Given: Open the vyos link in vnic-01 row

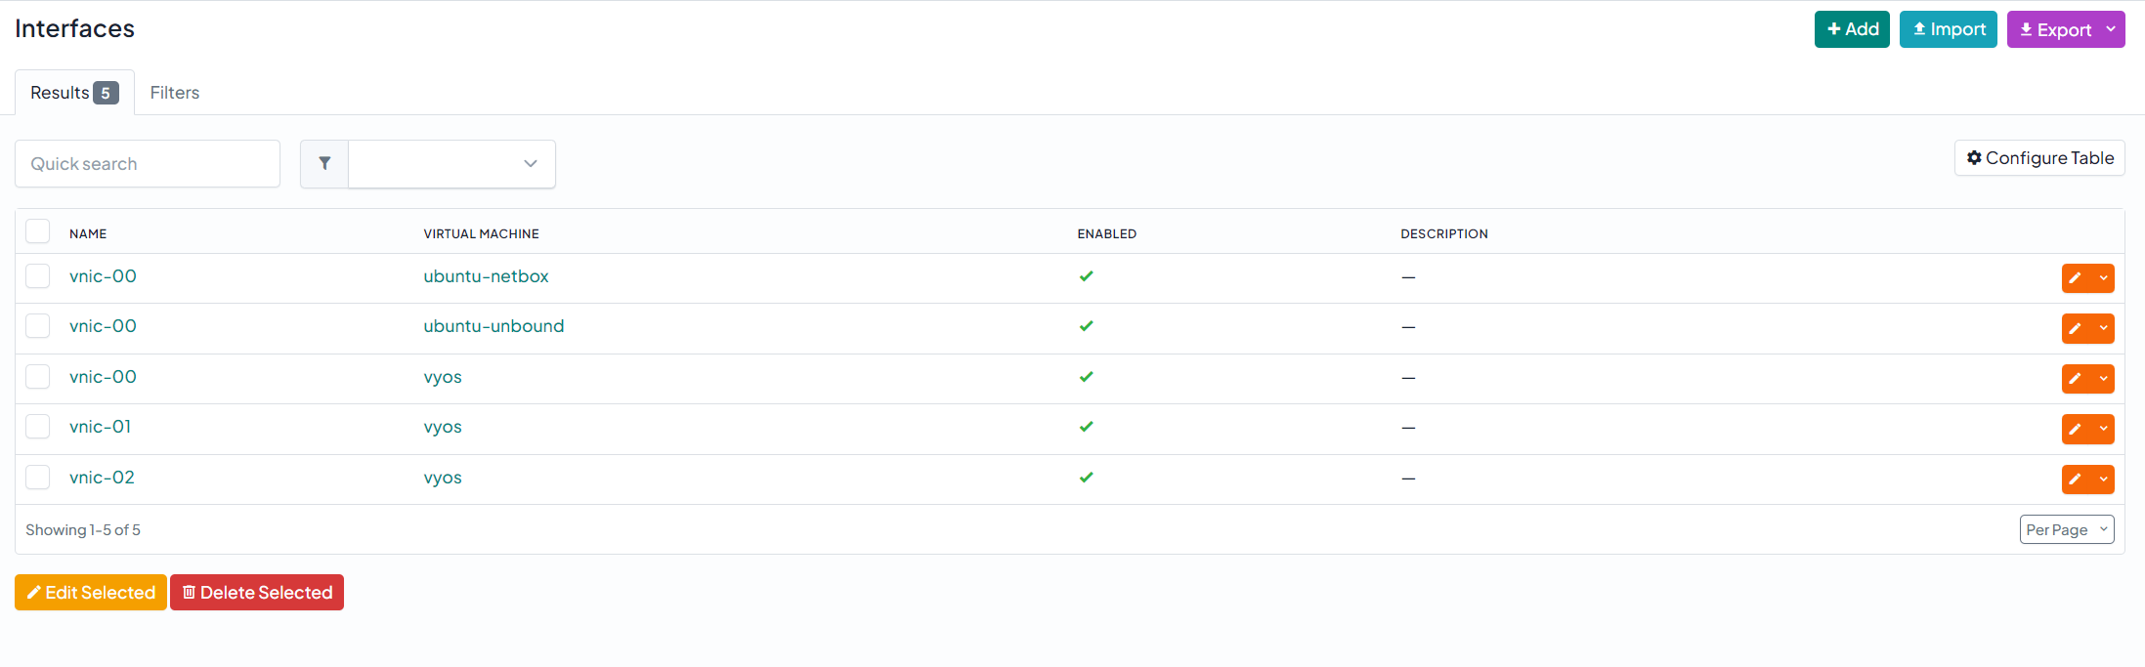Looking at the screenshot, I should click(x=443, y=428).
